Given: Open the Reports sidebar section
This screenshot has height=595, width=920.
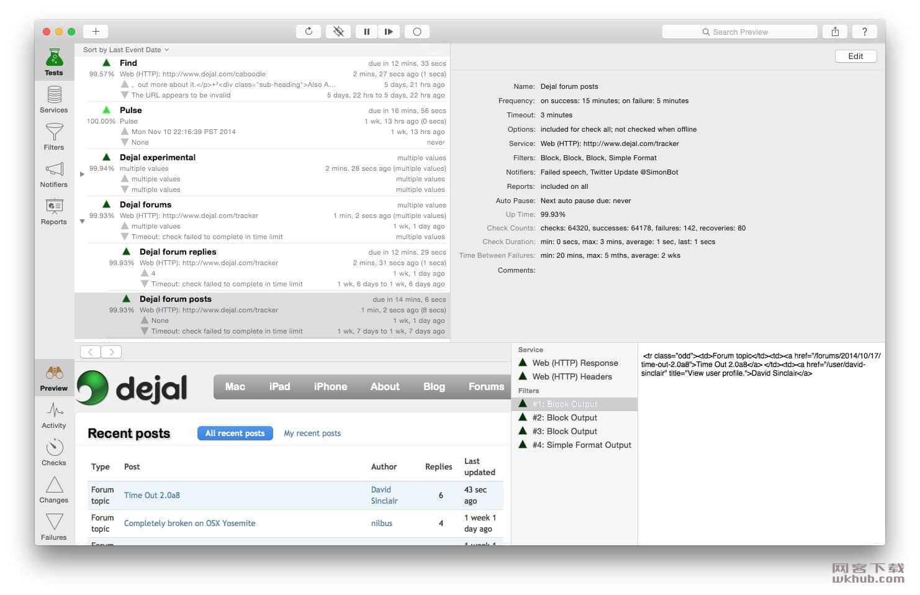Looking at the screenshot, I should point(54,211).
